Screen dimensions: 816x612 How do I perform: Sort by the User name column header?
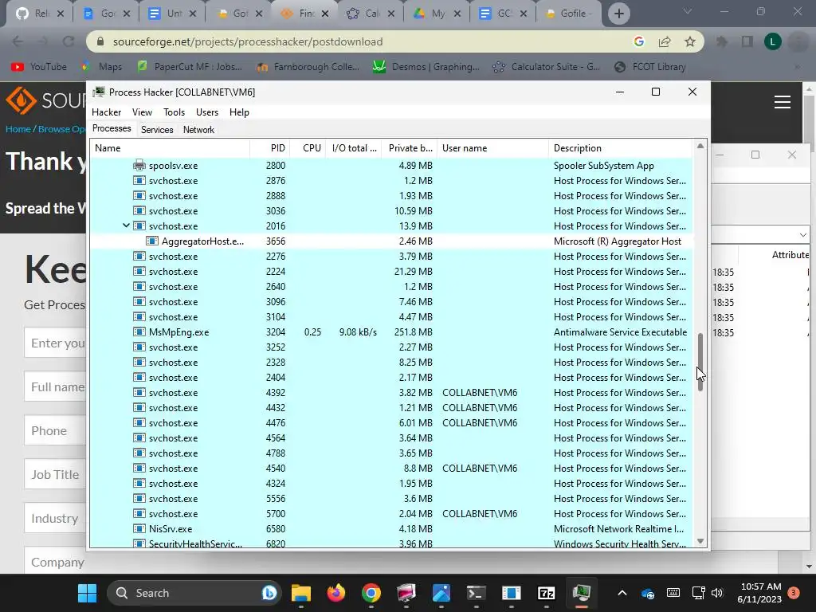click(x=492, y=147)
